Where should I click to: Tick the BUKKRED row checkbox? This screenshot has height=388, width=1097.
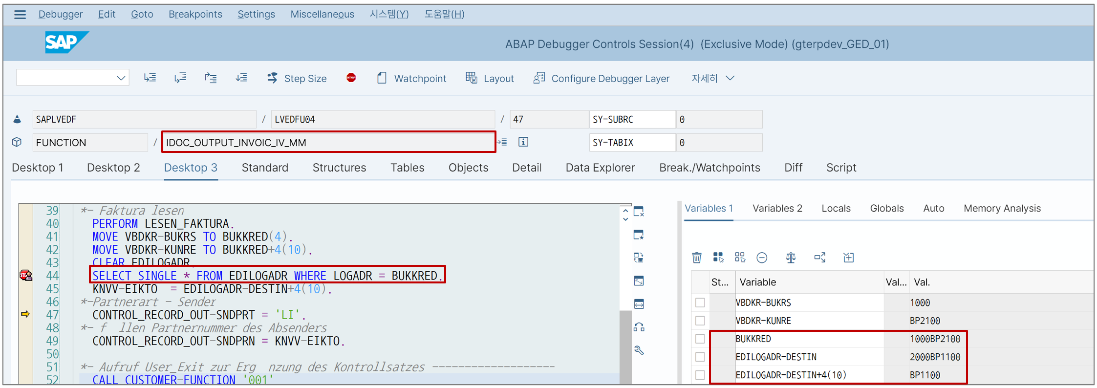coord(700,339)
